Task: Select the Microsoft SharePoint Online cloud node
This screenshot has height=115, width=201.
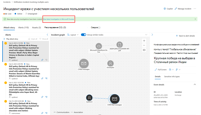Action: tap(99, 46)
